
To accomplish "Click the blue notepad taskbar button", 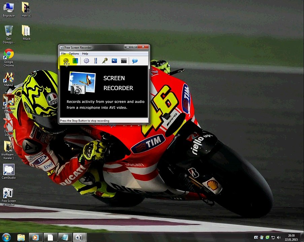I will [65, 237].
